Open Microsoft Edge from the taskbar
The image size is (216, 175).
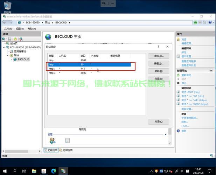(54, 171)
